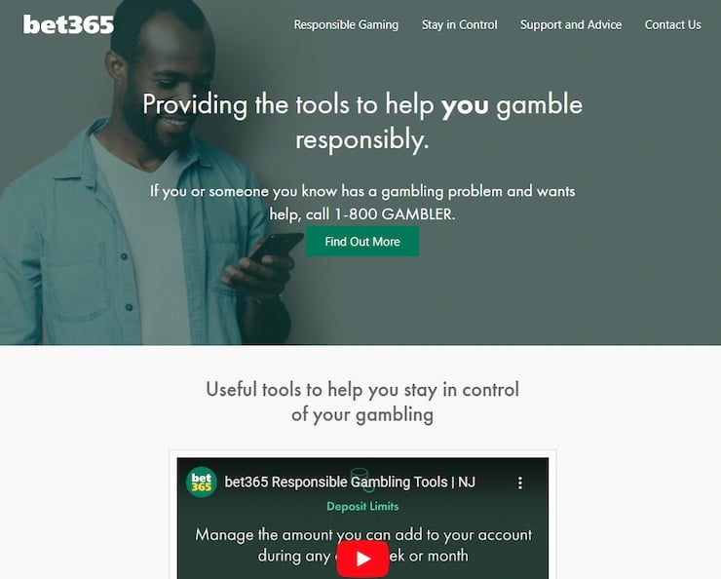
Task: Click the 'Providing the tools' hero heading
Action: pyautogui.click(x=362, y=122)
